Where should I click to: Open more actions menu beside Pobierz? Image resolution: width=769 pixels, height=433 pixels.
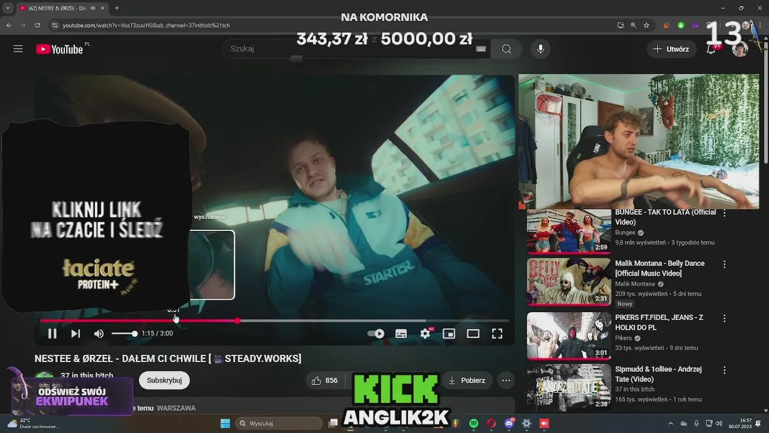(x=506, y=380)
